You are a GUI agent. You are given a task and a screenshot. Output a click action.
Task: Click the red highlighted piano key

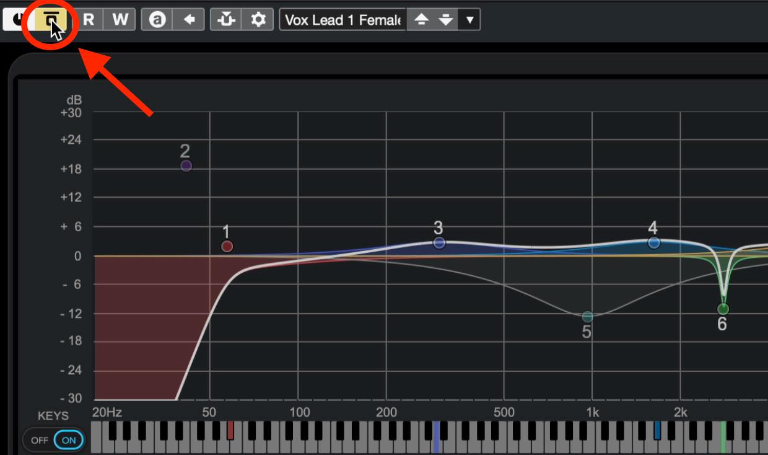tap(230, 430)
